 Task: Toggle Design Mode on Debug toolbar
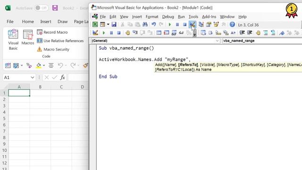(95, 33)
